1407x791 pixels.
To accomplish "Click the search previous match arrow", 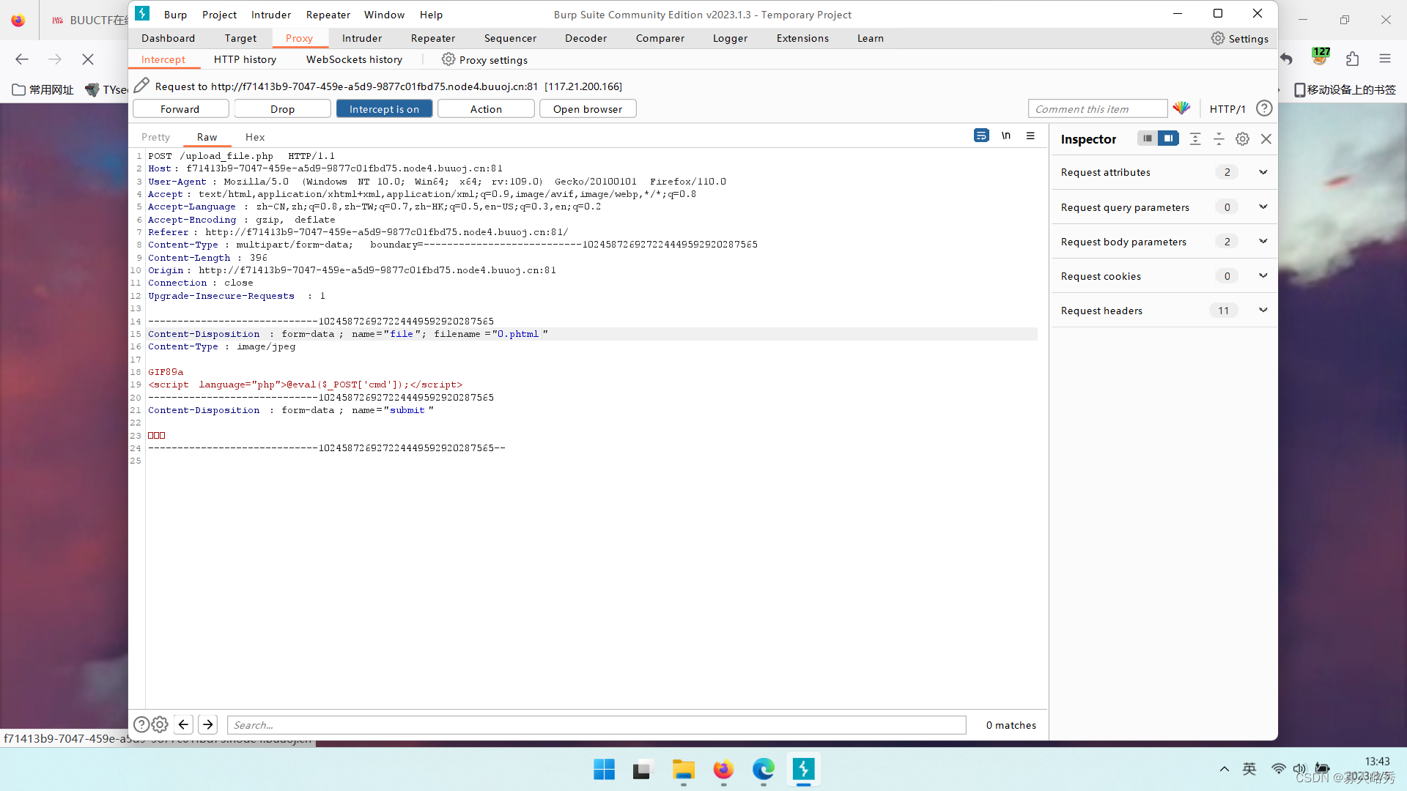I will click(x=183, y=724).
